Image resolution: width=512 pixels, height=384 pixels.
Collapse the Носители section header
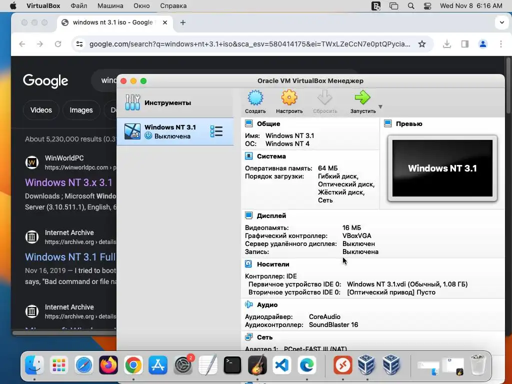[273, 264]
